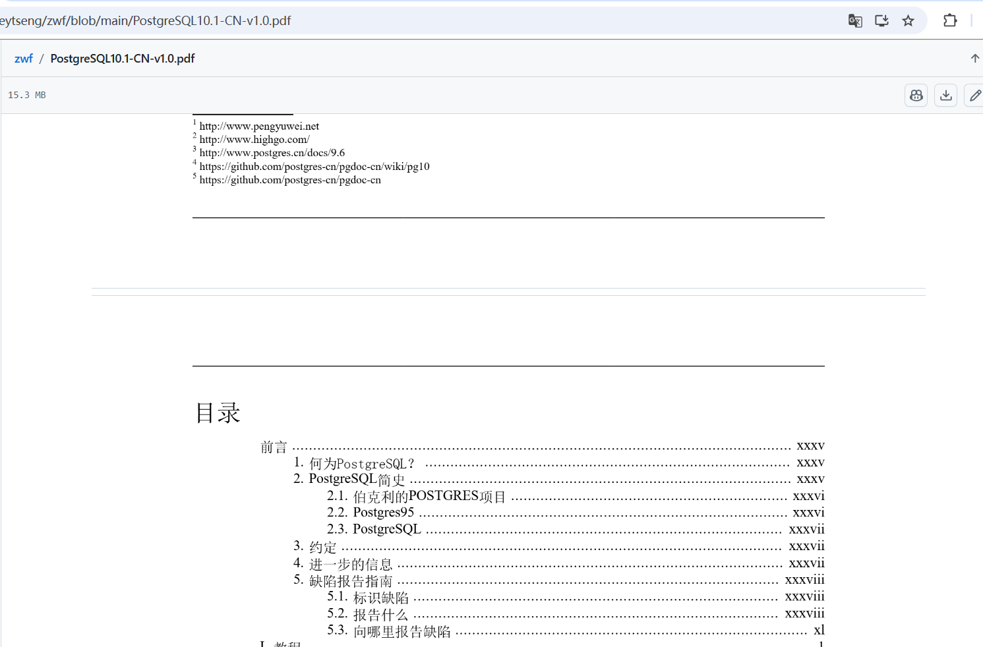983x647 pixels.
Task: Open the http://www.pengyuwei.net footnote link
Action: tap(259, 126)
